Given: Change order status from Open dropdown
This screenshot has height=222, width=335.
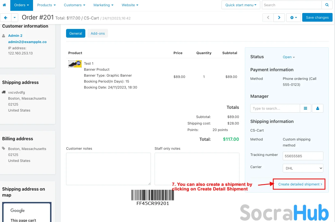Looking at the screenshot, I should (x=289, y=57).
